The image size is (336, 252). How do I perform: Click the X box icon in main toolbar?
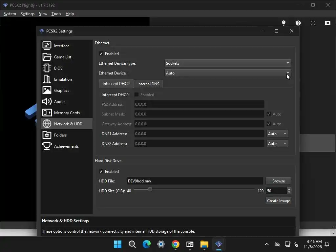[328, 23]
